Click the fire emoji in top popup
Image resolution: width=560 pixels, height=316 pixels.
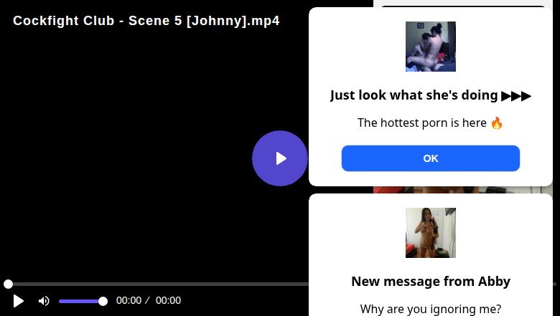497,123
